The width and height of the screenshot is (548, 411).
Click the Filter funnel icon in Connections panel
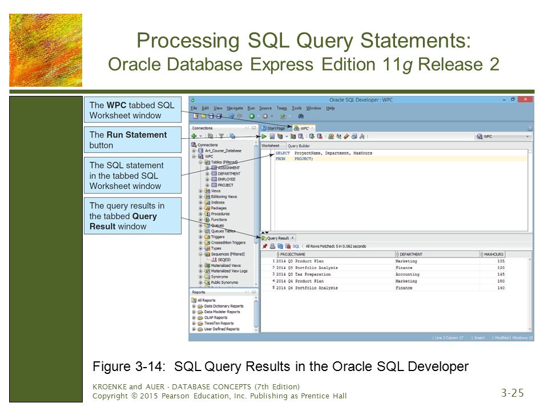click(221, 136)
